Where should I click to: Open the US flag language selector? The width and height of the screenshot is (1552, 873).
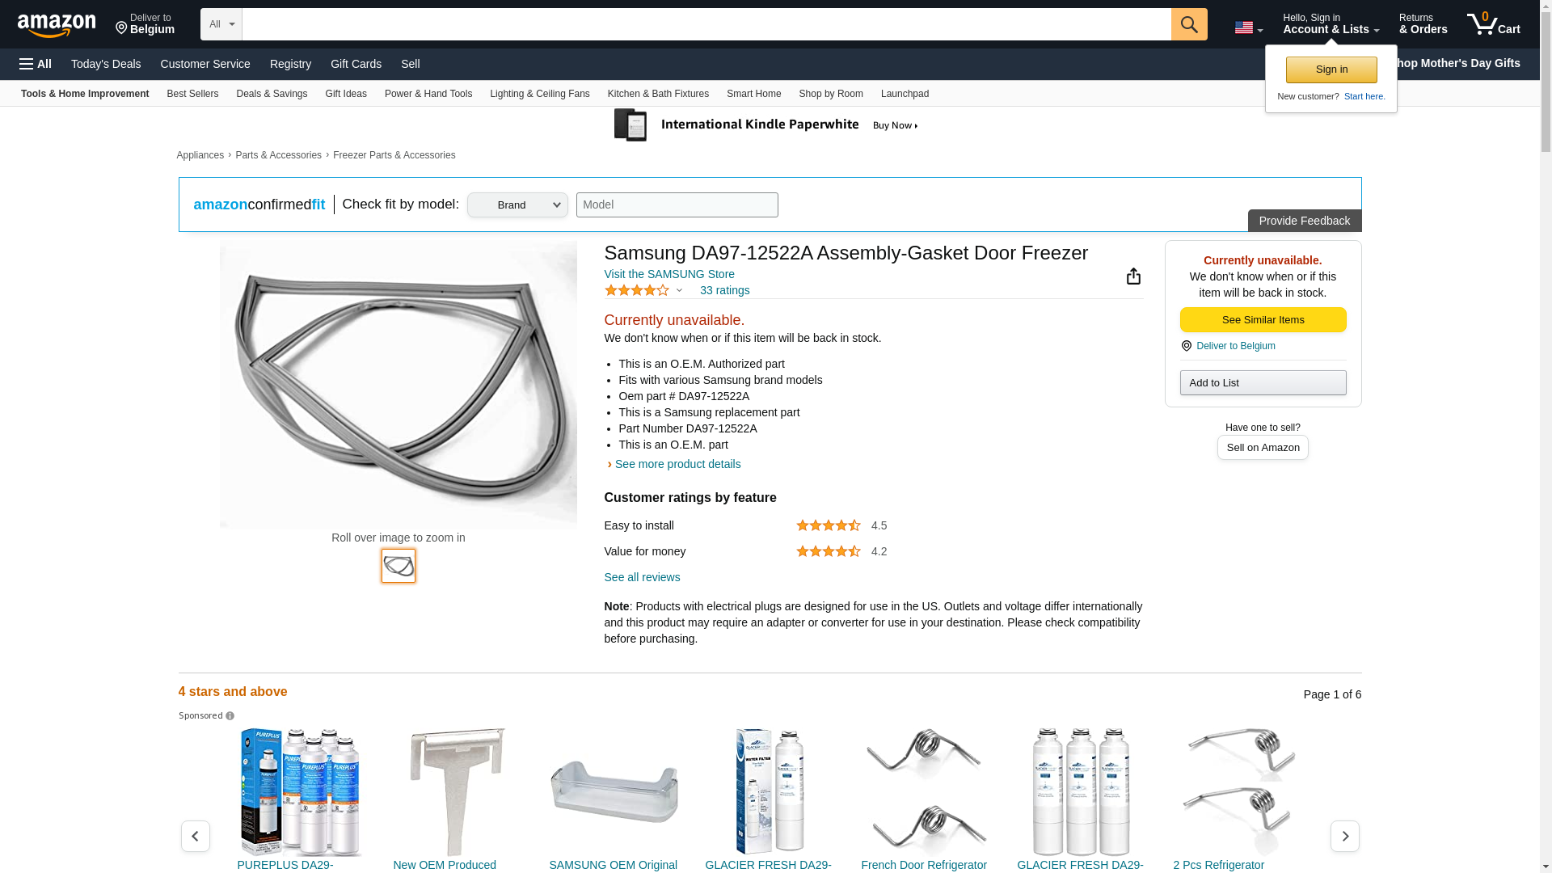1248,27
